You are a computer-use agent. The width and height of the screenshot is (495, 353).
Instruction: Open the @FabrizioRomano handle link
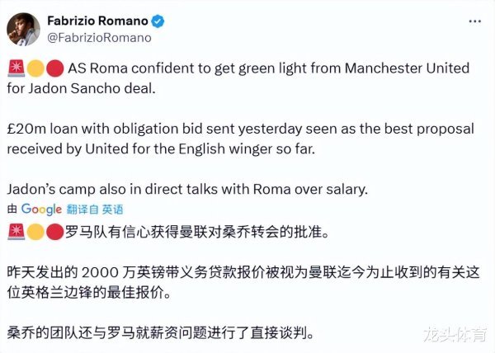99,38
